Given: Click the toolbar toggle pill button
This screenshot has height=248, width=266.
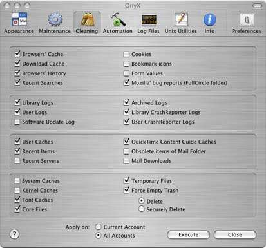Looking at the screenshot, I should pyautogui.click(x=257, y=6).
